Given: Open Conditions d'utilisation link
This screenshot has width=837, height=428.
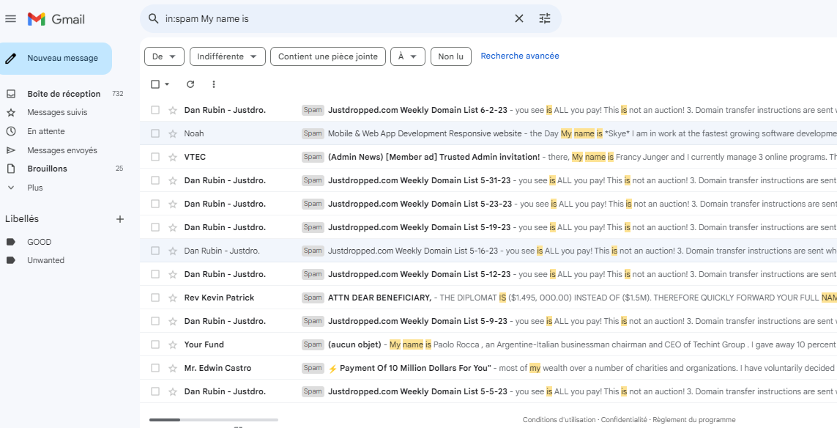Looking at the screenshot, I should 559,420.
